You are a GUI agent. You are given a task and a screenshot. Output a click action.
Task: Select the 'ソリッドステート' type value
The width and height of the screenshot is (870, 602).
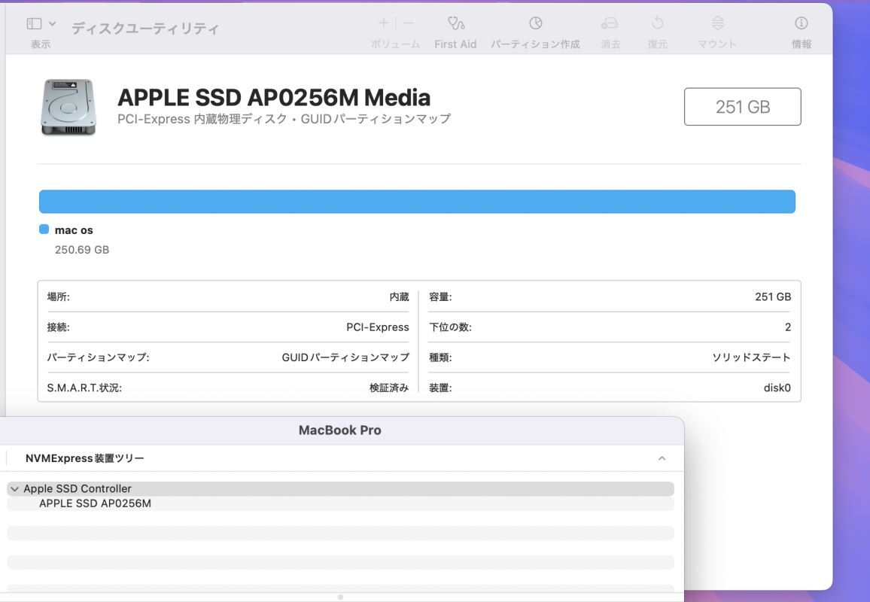pos(751,357)
